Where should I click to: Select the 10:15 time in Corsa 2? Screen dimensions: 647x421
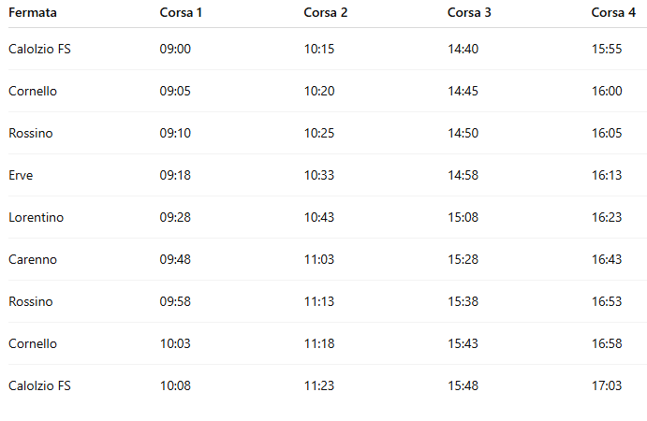pyautogui.click(x=319, y=49)
